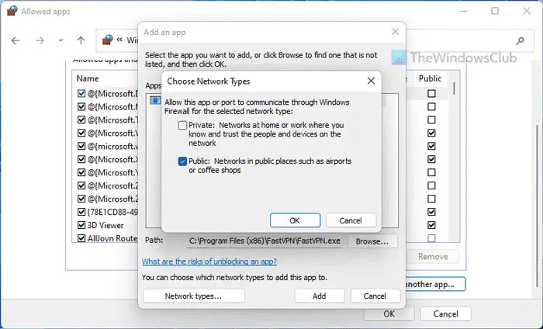
Task: Minimize the Allowed apps window
Action: click(x=464, y=11)
